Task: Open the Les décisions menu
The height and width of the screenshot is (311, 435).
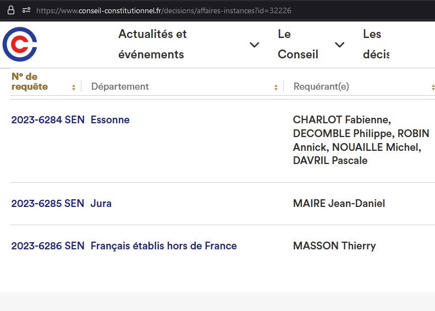Action: [x=376, y=44]
